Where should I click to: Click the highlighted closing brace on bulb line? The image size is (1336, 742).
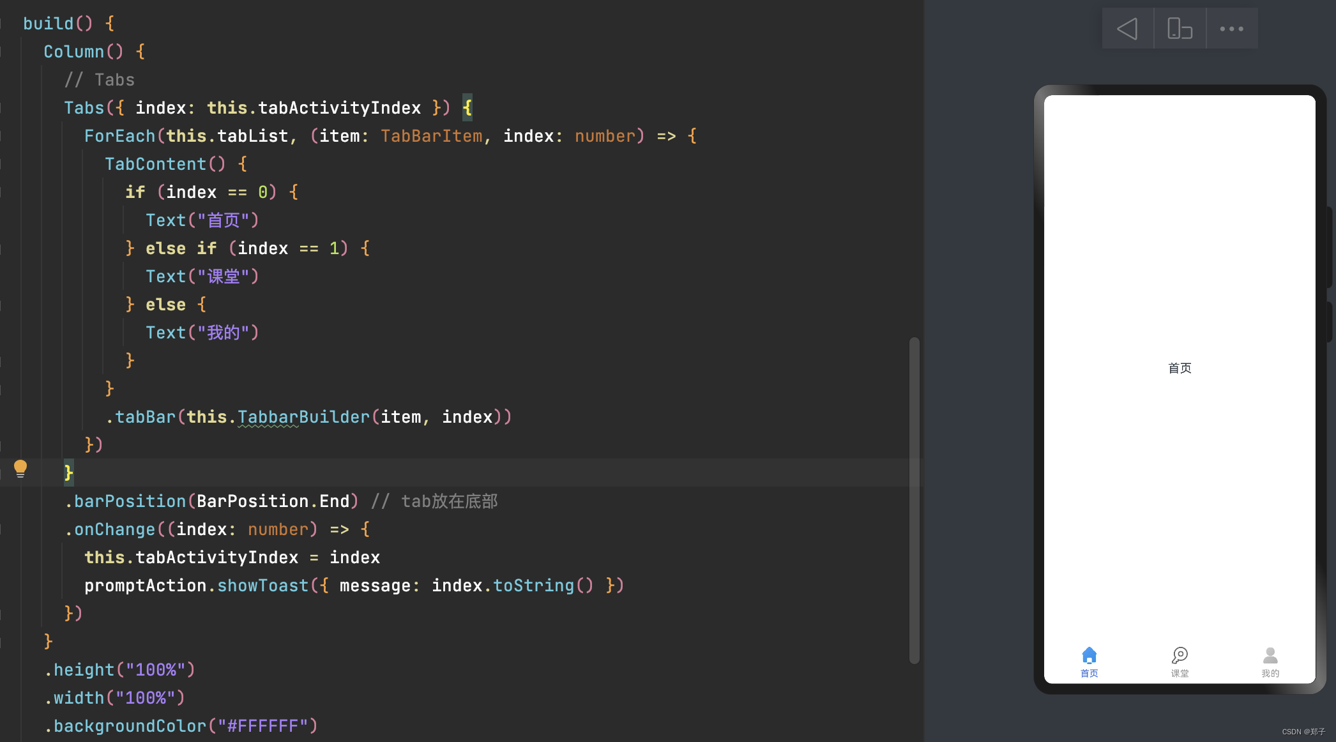68,473
